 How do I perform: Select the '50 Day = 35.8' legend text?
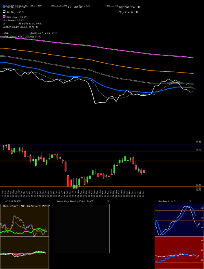[15, 12]
